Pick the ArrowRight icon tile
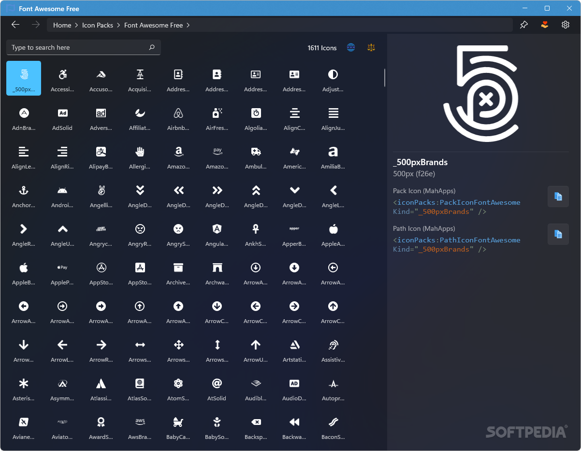 (101, 349)
